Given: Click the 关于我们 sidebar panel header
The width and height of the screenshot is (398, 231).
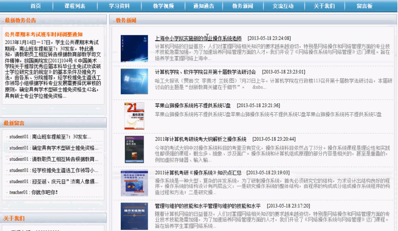Looking at the screenshot, I should coord(53,218).
